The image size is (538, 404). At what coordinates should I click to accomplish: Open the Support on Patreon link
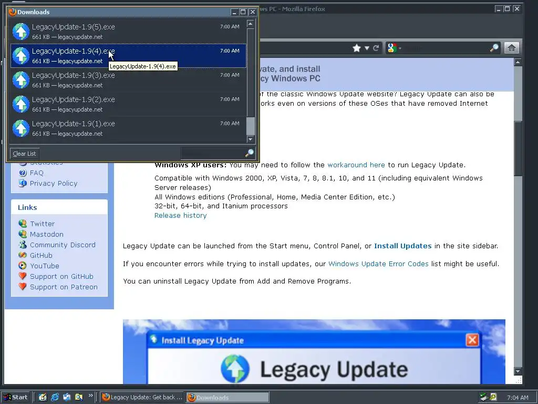pyautogui.click(x=64, y=287)
